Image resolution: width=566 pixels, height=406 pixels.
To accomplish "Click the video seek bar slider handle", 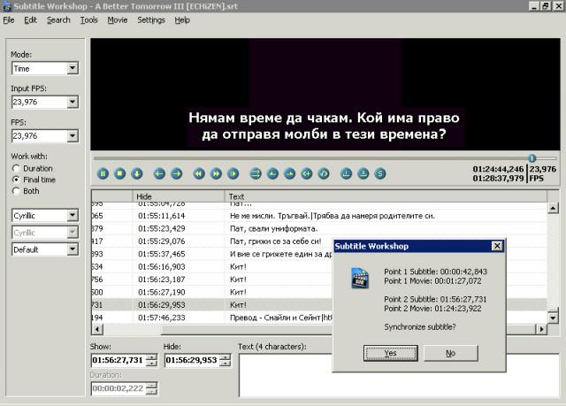I will coord(532,158).
